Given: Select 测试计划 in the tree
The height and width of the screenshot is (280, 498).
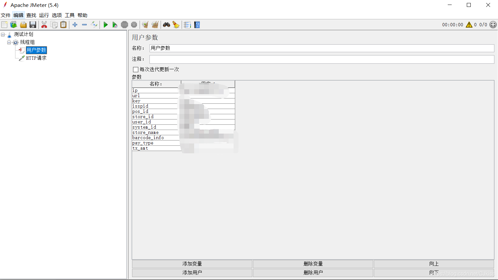Looking at the screenshot, I should coord(23,34).
